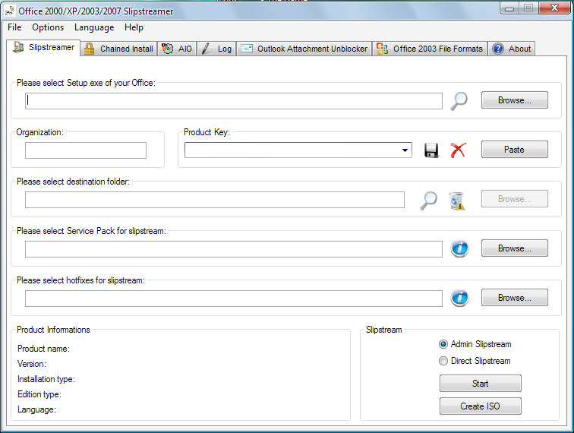The height and width of the screenshot is (433, 574).
Task: Minimize the Slipstreamer window
Action: click(x=509, y=8)
